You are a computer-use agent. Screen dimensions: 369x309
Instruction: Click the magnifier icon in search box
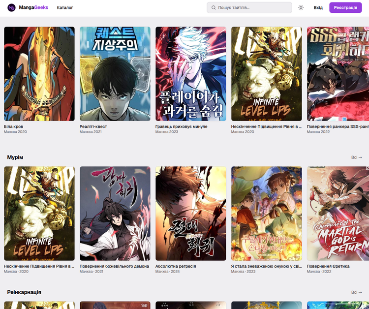[214, 7]
